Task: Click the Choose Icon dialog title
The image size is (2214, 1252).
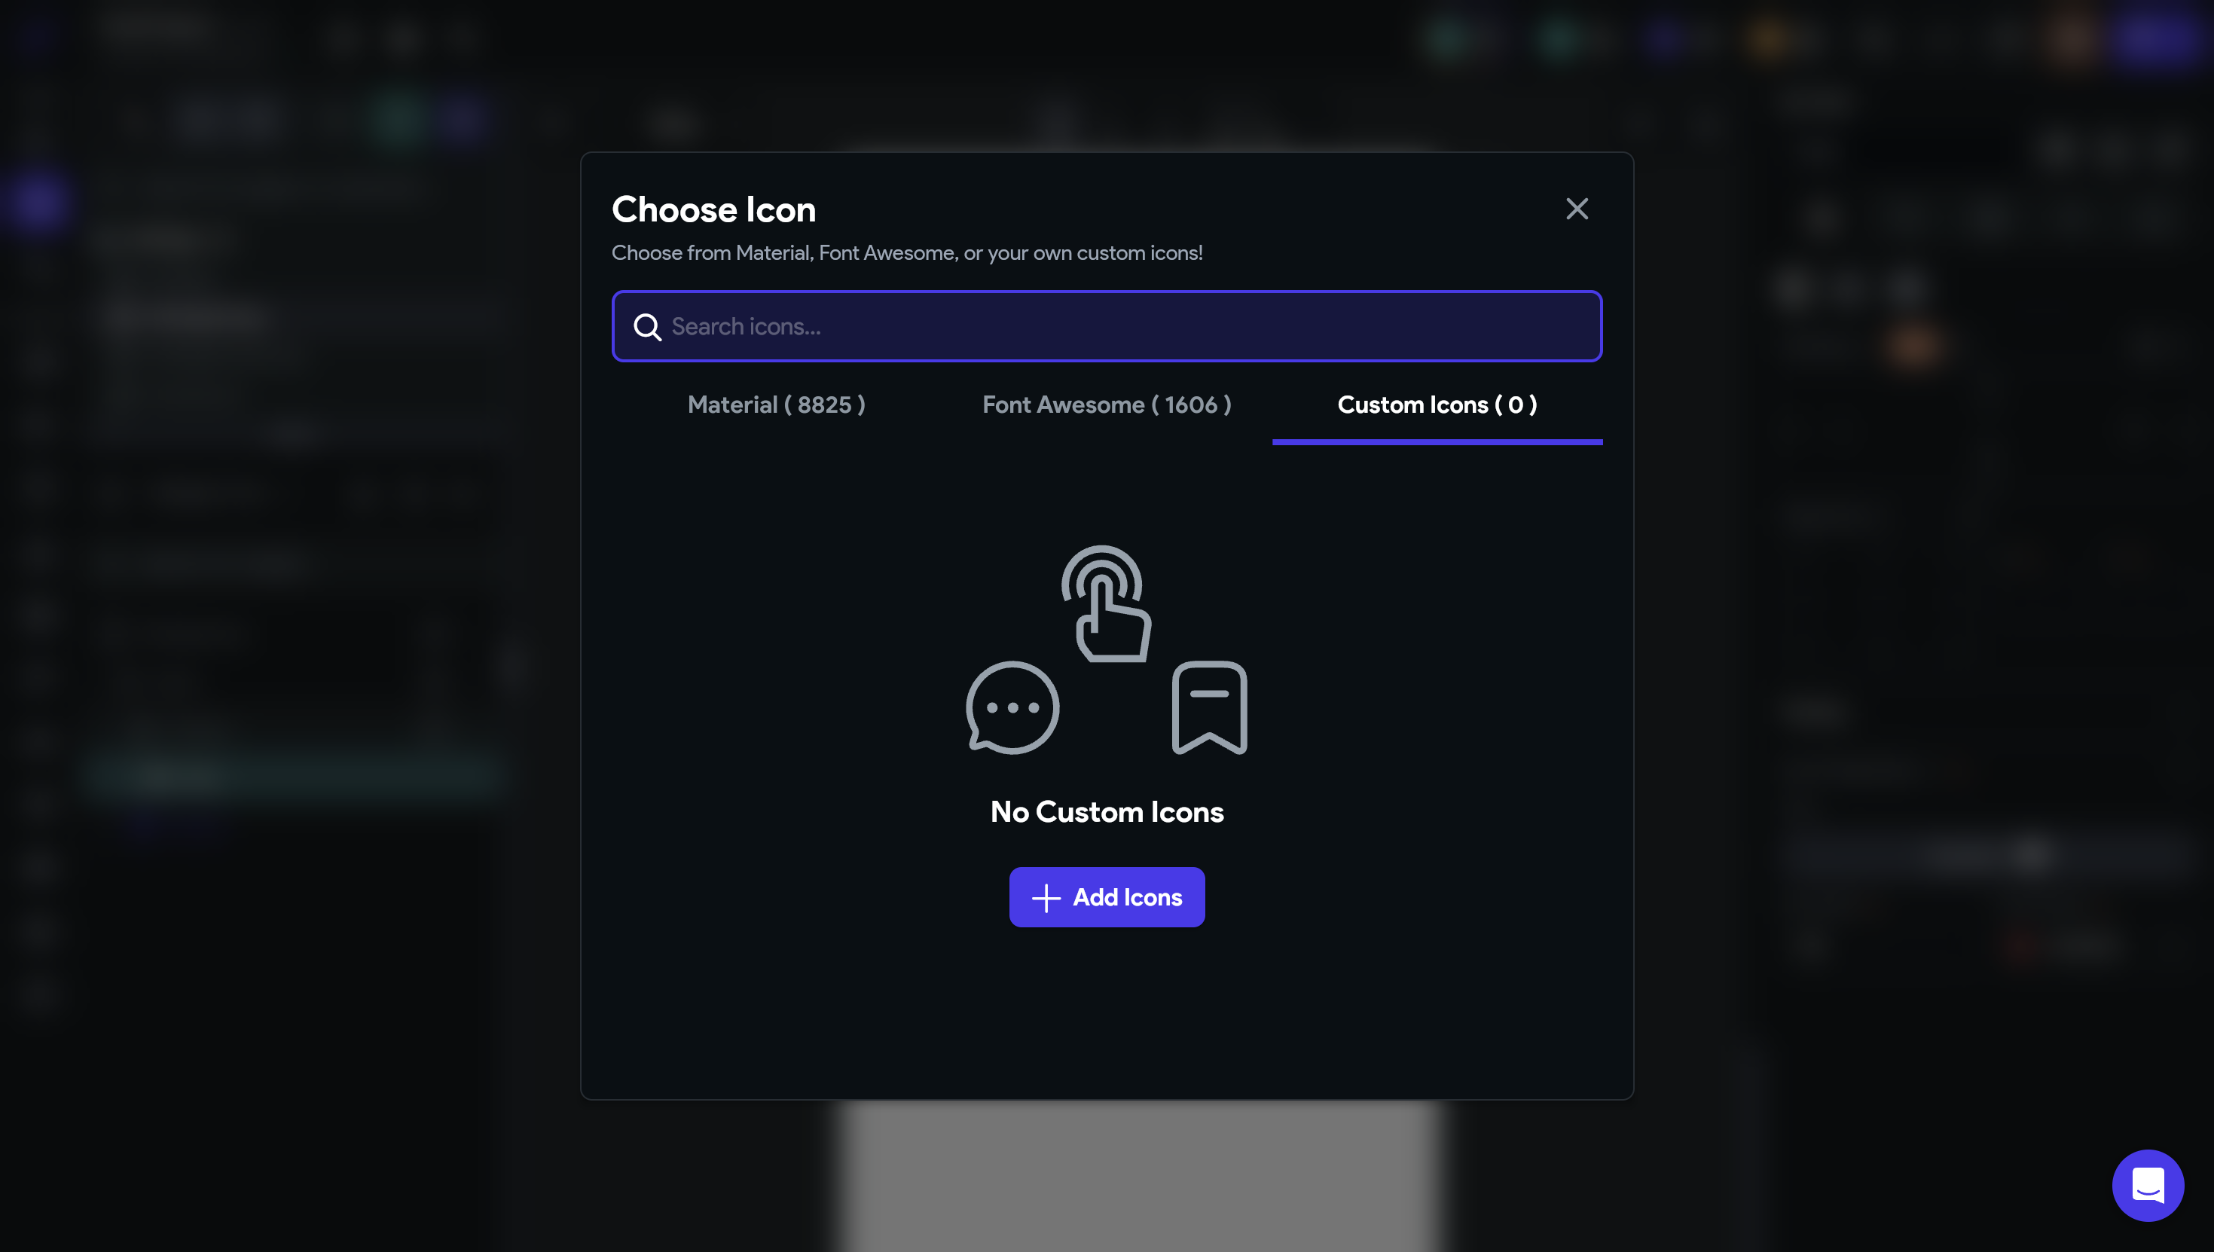Action: (x=713, y=210)
